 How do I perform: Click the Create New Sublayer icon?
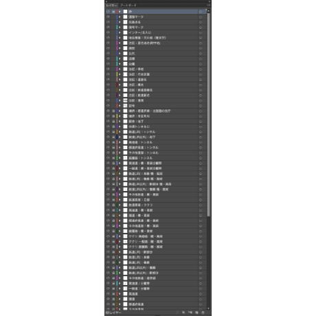coord(190,313)
